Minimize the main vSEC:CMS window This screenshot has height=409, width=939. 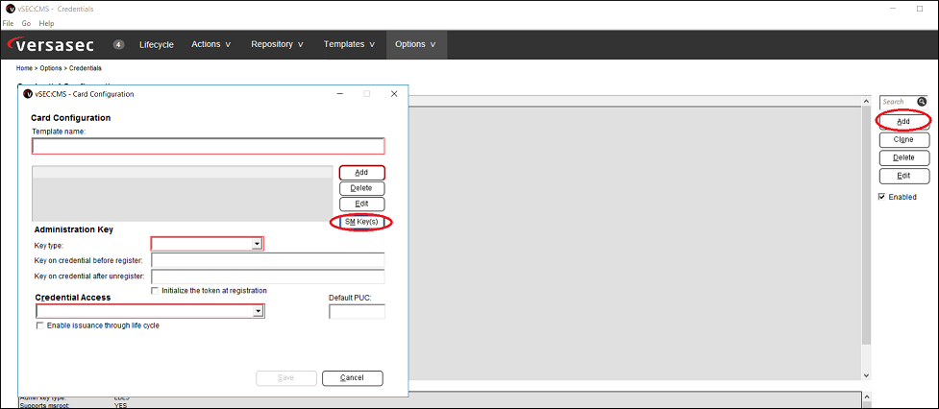pos(893,9)
